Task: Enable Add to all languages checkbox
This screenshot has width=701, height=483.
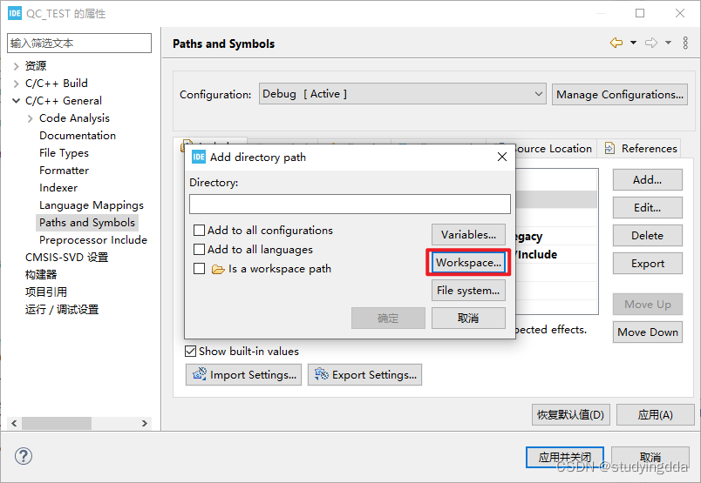Action: (x=199, y=249)
